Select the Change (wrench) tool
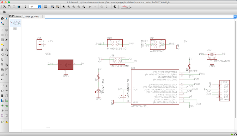This screenshot has height=136, width=237. click(x=7, y=40)
